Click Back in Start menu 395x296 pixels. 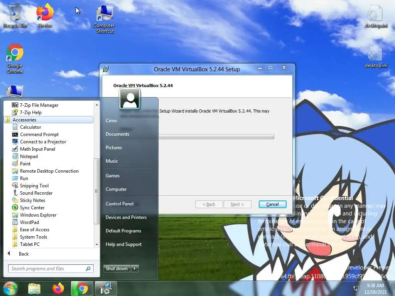[24, 254]
